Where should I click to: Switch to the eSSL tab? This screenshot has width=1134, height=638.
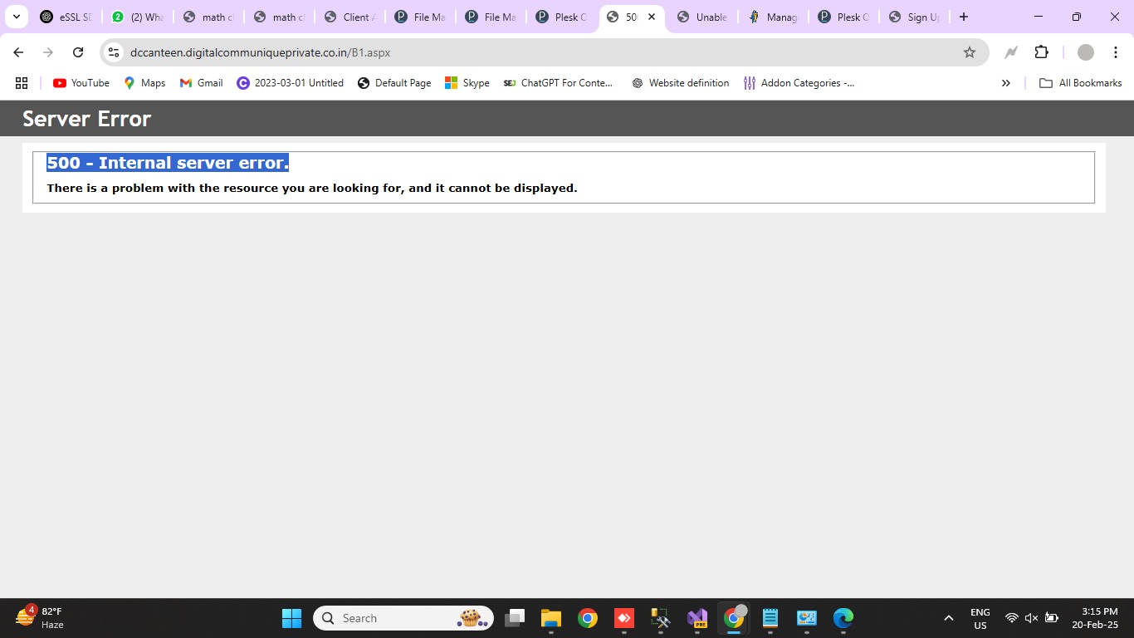pos(66,17)
